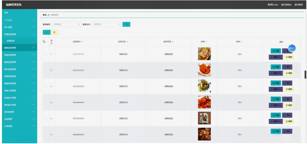Expand the 套餐类型管理 chevron in sidebar
The width and height of the screenshot is (307, 144).
click(33, 76)
